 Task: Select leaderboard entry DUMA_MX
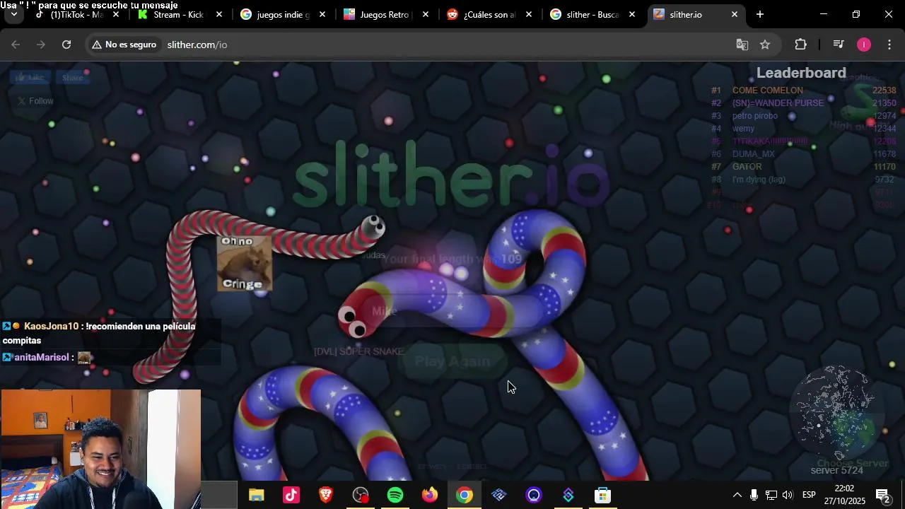pyautogui.click(x=804, y=154)
